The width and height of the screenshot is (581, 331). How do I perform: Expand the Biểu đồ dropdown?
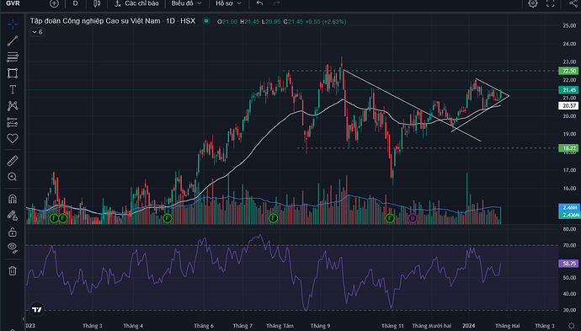186,3
